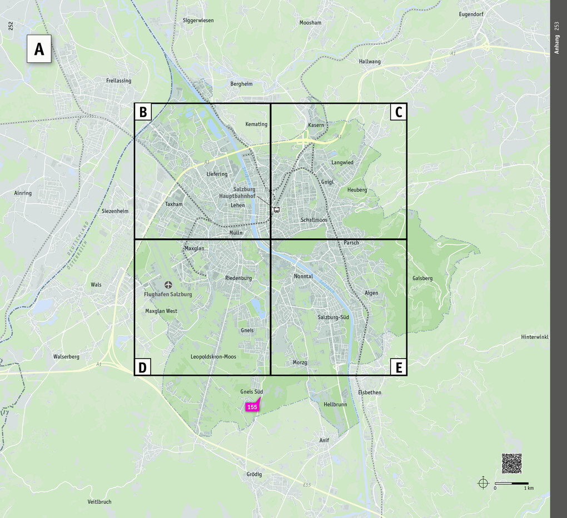567x518 pixels.
Task: Click the Gaisberg label
Action: (422, 278)
